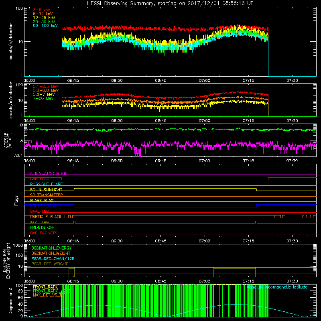Click the yellow 12-25 keV legend label
This screenshot has width=321, height=321.
pyautogui.click(x=44, y=18)
